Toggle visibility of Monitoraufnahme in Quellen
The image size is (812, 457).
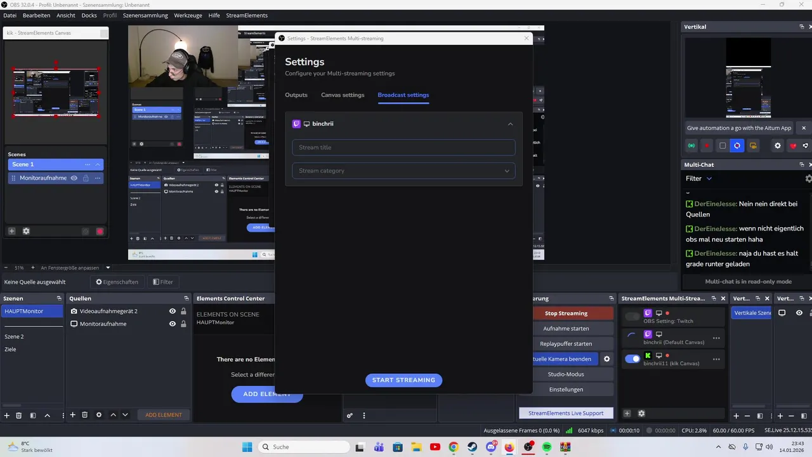tap(172, 324)
